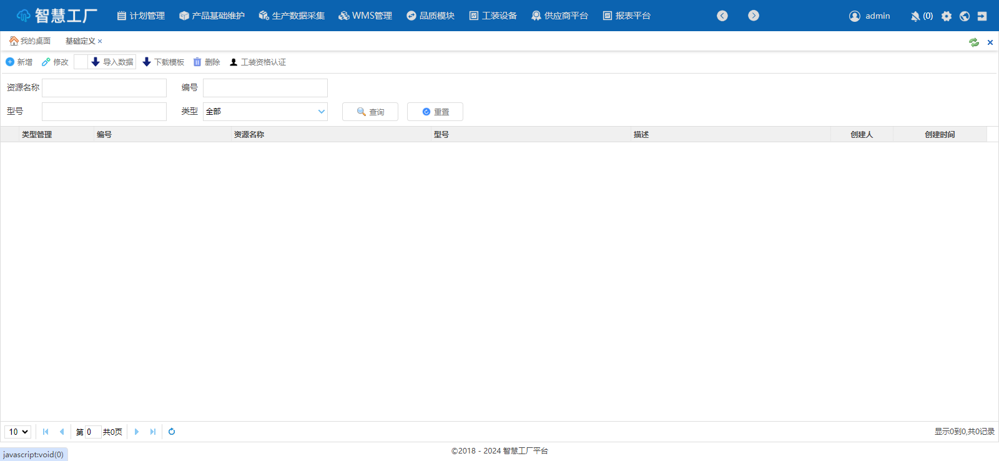The width and height of the screenshot is (999, 461).
Task: Open the page size selector
Action: pyautogui.click(x=18, y=432)
